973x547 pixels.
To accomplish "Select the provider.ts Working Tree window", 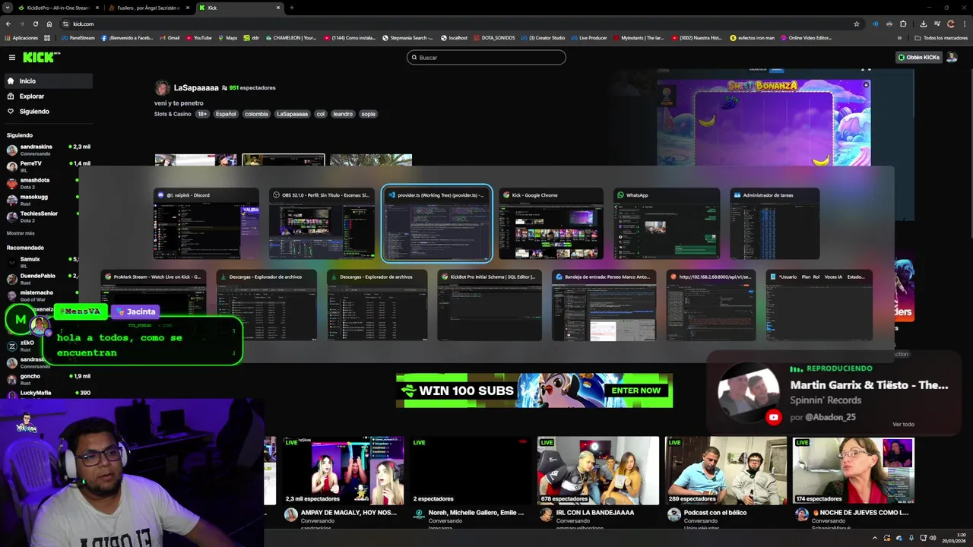I will pos(437,224).
